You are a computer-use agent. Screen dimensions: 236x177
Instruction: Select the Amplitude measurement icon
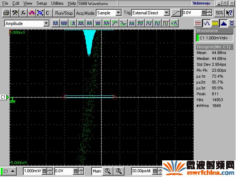pyautogui.click(x=72, y=23)
